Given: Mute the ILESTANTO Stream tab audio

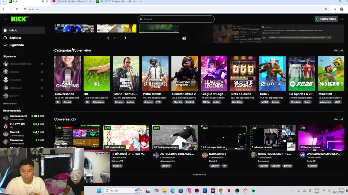Looking at the screenshot, I should tap(130, 1).
